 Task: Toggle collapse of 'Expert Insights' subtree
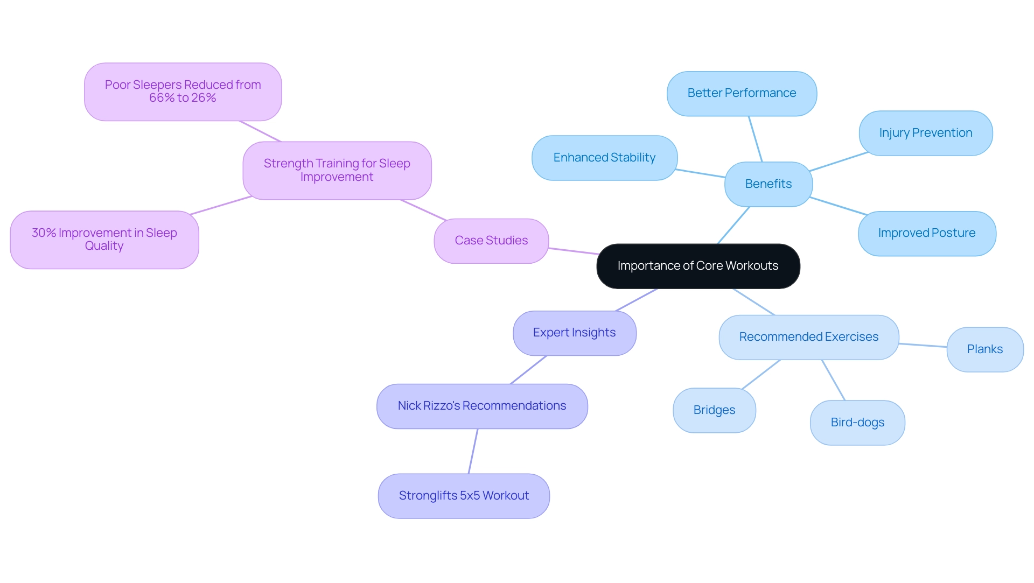(x=573, y=332)
